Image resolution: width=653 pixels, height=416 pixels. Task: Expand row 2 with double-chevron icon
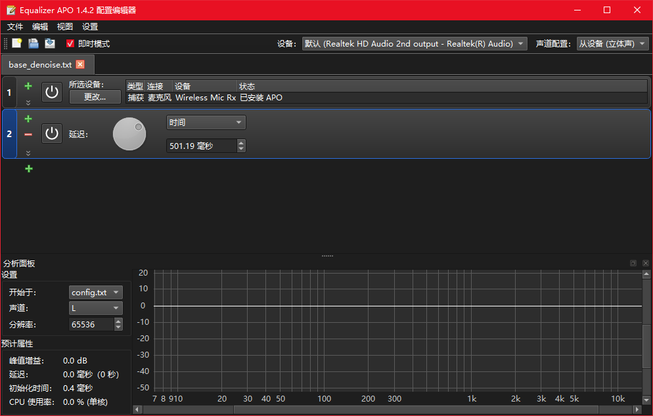[28, 153]
